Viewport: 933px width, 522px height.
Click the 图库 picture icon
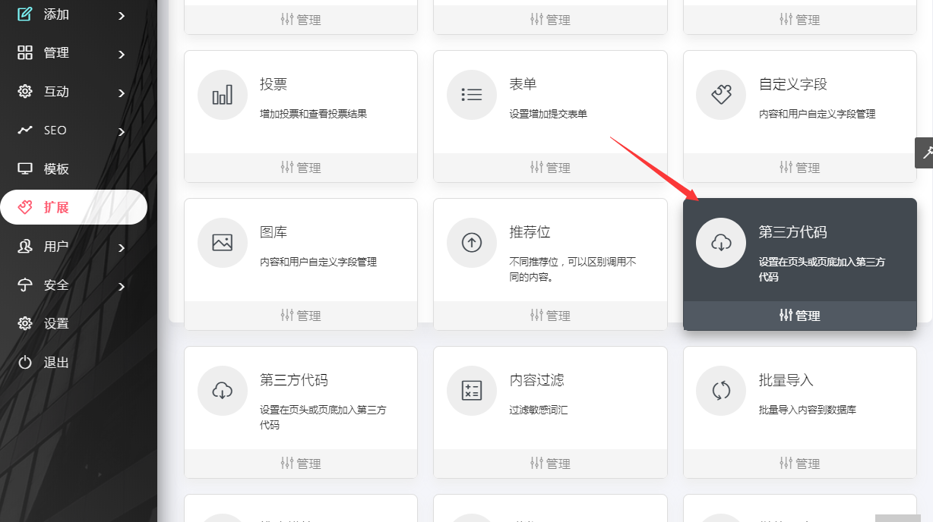tap(222, 242)
